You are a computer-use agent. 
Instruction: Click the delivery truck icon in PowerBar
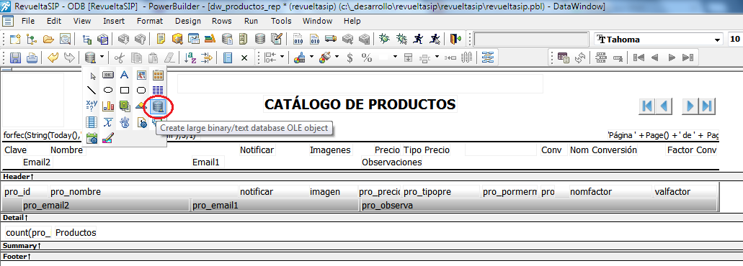point(331,39)
